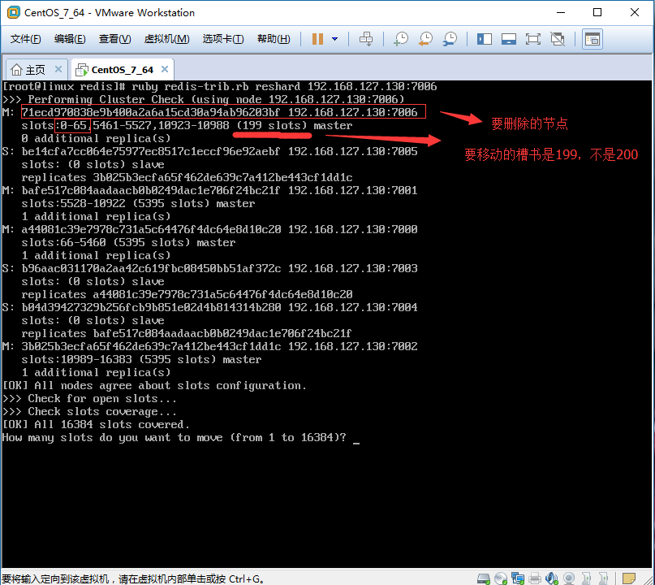Take a snapshot with the clock-plus icon
The height and width of the screenshot is (585, 655).
tap(401, 39)
